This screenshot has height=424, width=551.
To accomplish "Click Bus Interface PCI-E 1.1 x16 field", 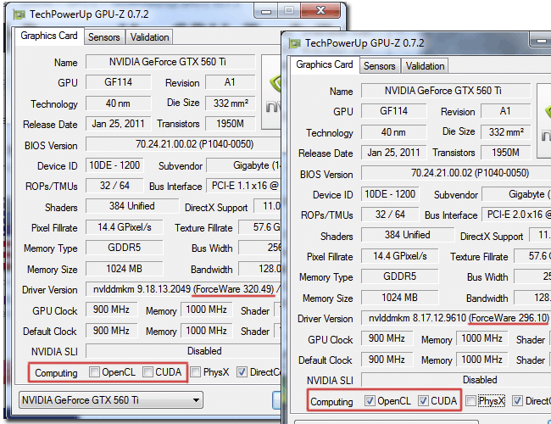I will [x=244, y=186].
